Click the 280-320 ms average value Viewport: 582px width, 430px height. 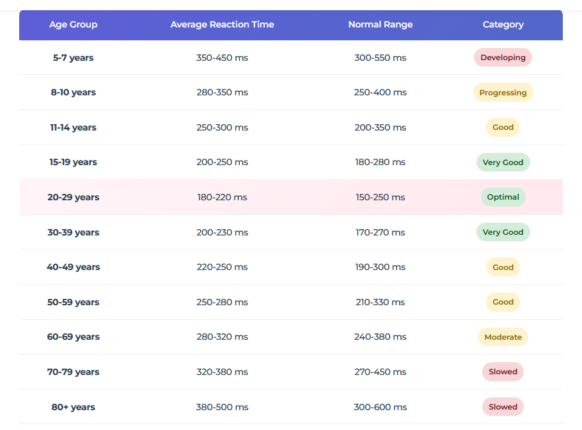(222, 337)
